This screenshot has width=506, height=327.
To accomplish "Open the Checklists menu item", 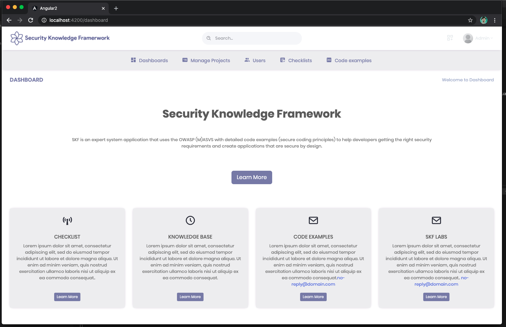I will coord(296,60).
